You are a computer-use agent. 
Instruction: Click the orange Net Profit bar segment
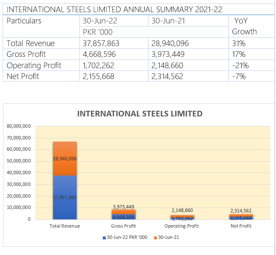pyautogui.click(x=241, y=215)
